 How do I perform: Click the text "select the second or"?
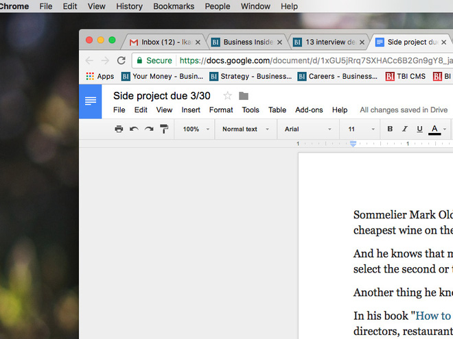[x=401, y=269]
